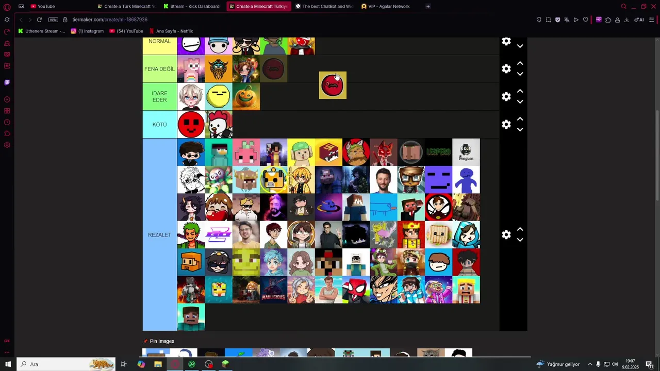Image resolution: width=660 pixels, height=371 pixels.
Task: Click the Pin Images label
Action: coord(162,341)
